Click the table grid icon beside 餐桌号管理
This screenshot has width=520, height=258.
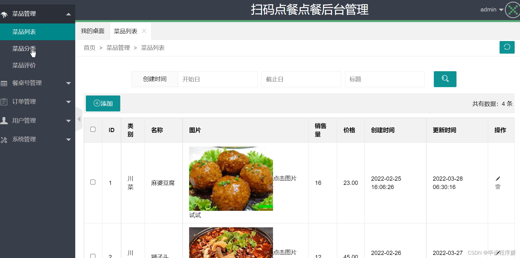4,83
